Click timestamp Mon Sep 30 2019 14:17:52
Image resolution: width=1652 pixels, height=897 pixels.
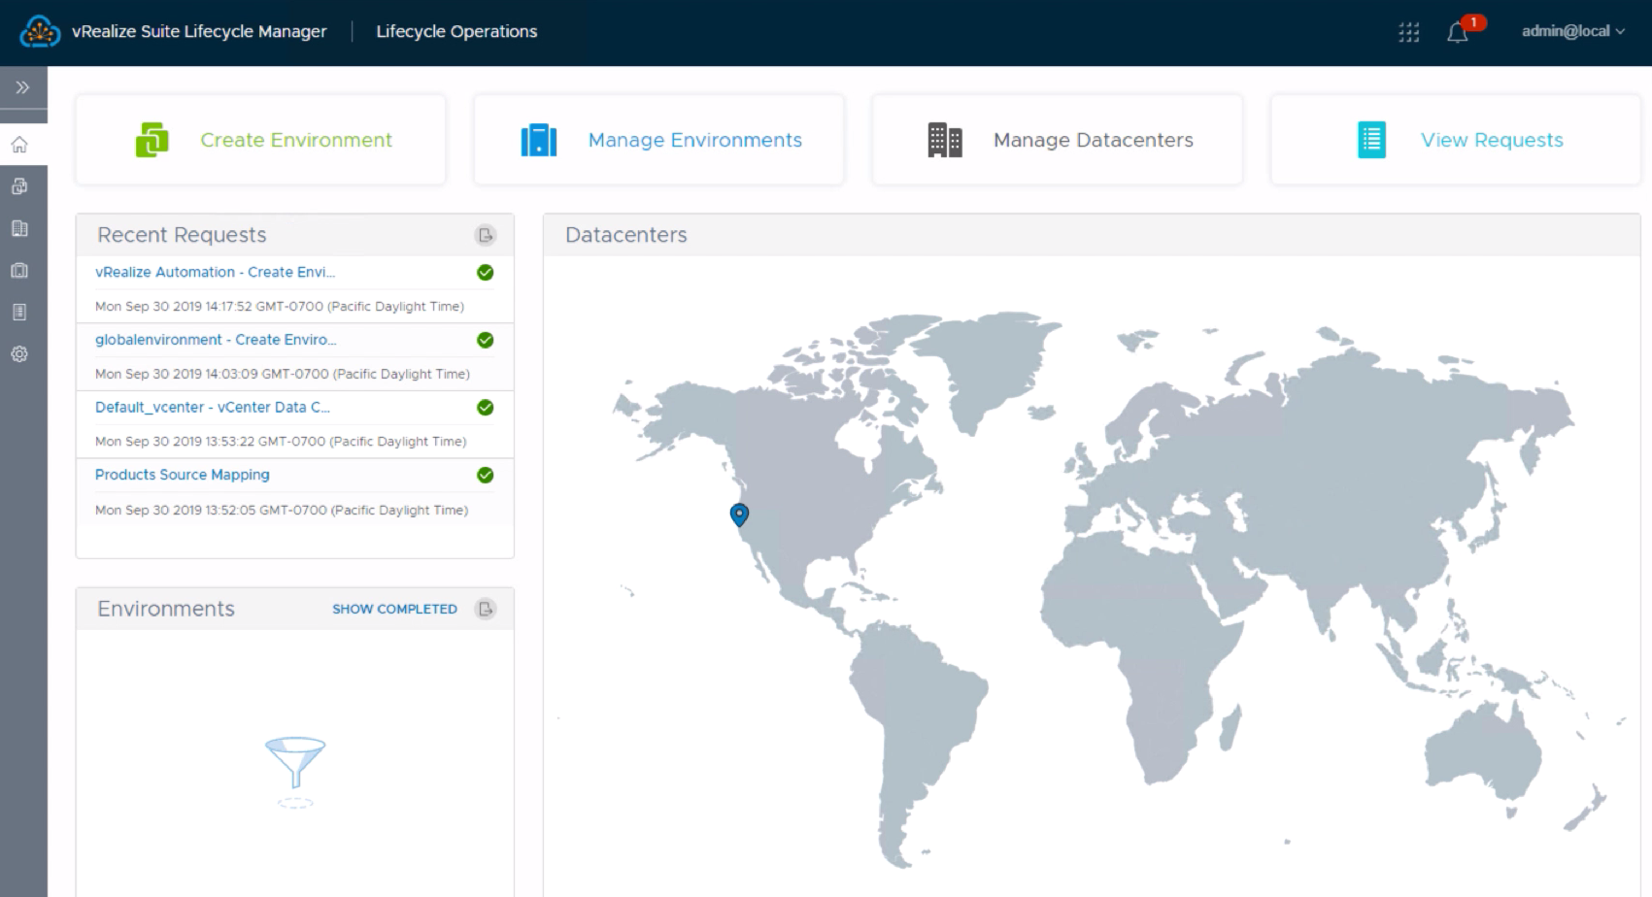(280, 306)
